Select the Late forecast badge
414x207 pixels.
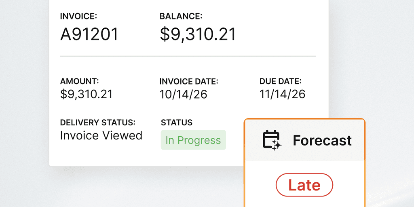tap(304, 185)
